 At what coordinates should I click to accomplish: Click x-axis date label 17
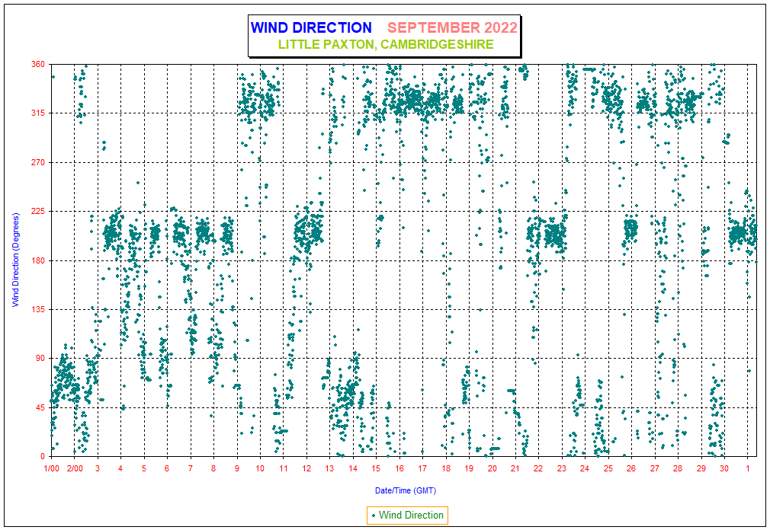point(422,469)
